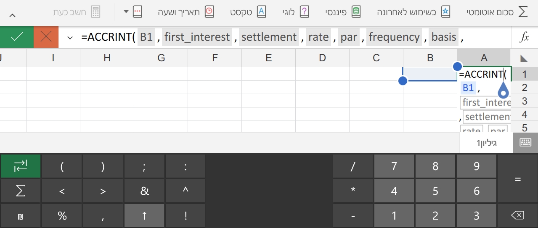
Task: Open the Logical functions list
Action: tap(295, 12)
